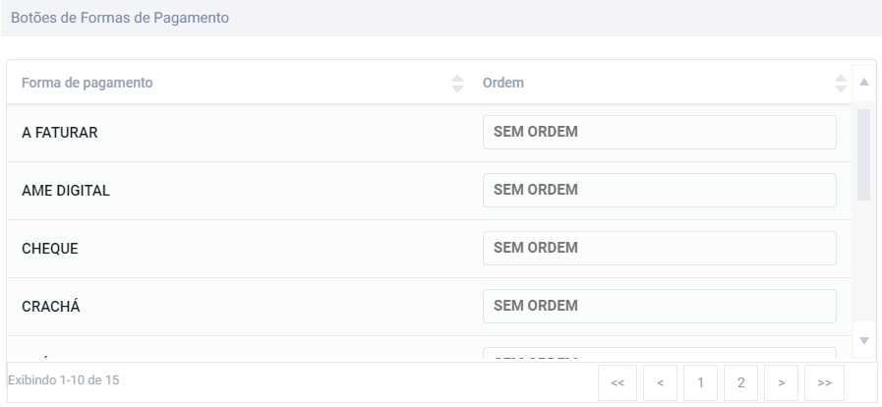Go to first page of results
Viewport: 882px width, 407px height.
[x=617, y=382]
